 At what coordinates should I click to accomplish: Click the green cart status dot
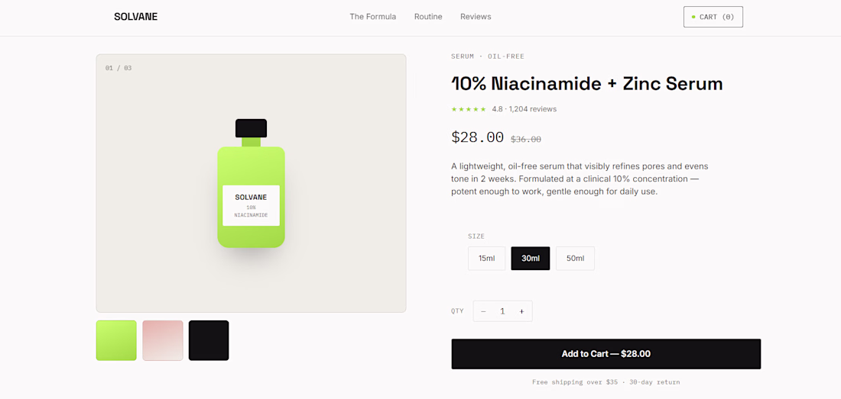(693, 17)
